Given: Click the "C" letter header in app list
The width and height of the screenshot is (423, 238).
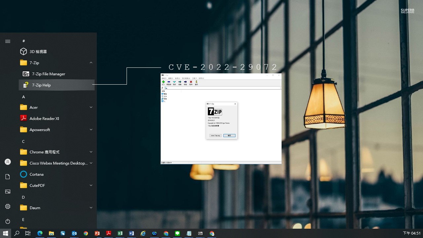Looking at the screenshot, I should click(23, 141).
